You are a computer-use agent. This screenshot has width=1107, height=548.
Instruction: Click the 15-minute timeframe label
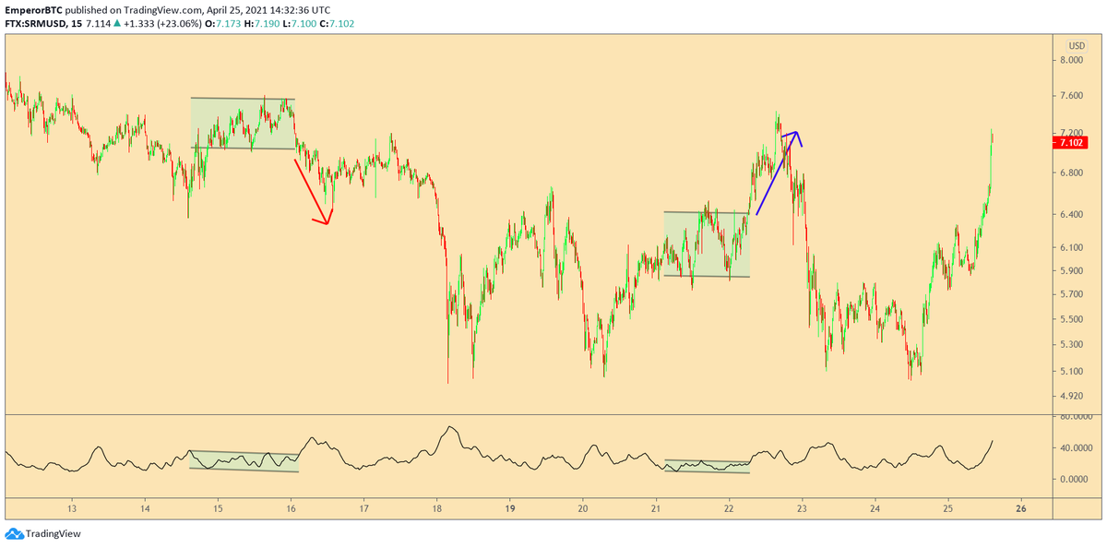[76, 22]
